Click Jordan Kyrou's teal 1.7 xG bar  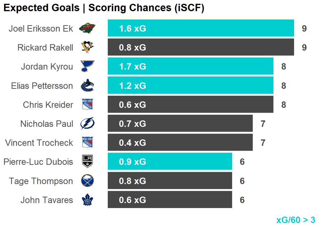[190, 66]
